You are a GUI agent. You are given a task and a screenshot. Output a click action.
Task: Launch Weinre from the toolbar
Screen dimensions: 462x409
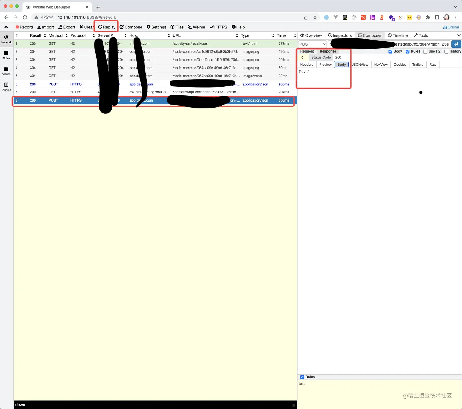tap(196, 27)
